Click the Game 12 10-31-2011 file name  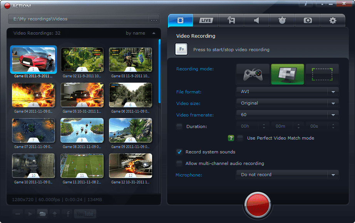131,182
